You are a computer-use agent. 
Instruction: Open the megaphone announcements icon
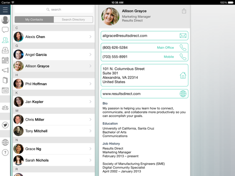tap(5, 70)
